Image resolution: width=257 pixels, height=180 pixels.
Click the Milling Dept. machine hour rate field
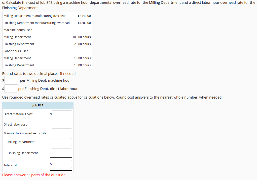pyautogui.click(x=12, y=80)
